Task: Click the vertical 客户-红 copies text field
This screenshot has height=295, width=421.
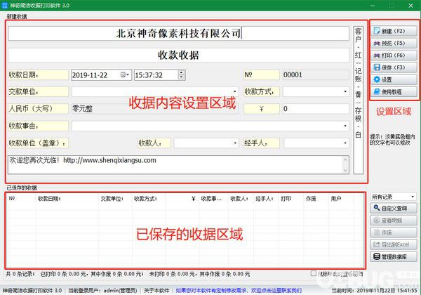Action: click(x=358, y=100)
